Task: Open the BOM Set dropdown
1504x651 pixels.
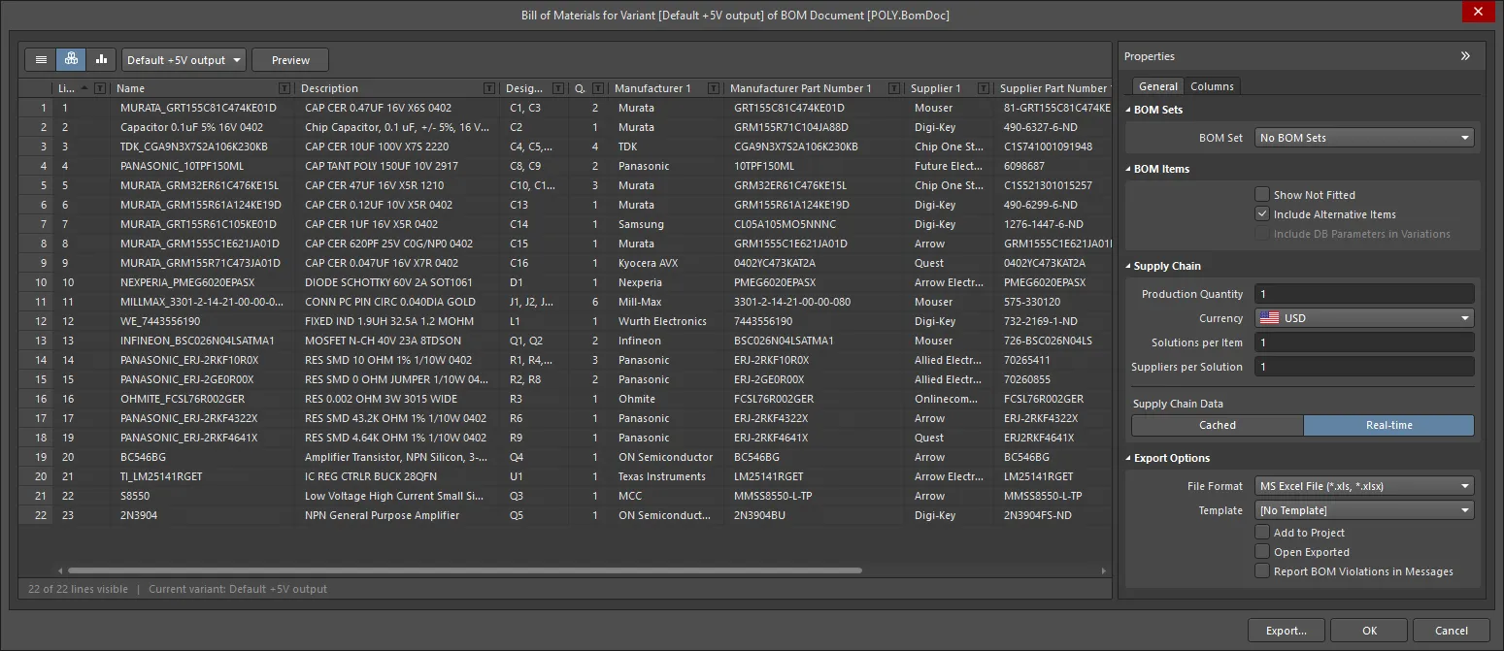Action: (1364, 138)
